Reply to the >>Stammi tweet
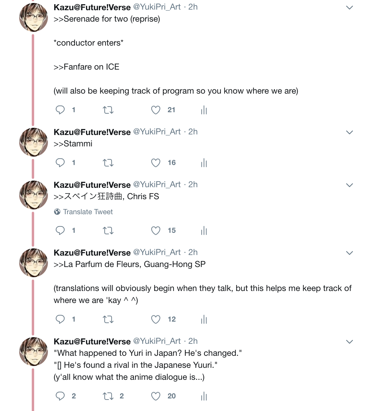The width and height of the screenshot is (375, 411). [x=60, y=163]
